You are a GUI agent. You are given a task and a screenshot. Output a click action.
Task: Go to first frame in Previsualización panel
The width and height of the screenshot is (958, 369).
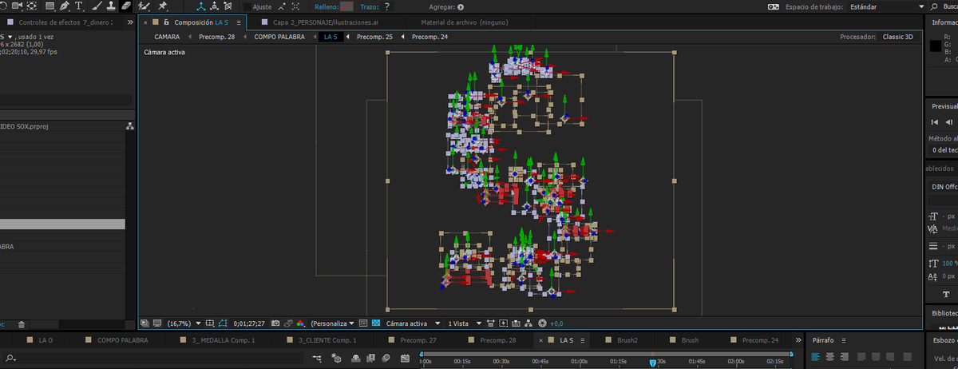click(x=936, y=122)
